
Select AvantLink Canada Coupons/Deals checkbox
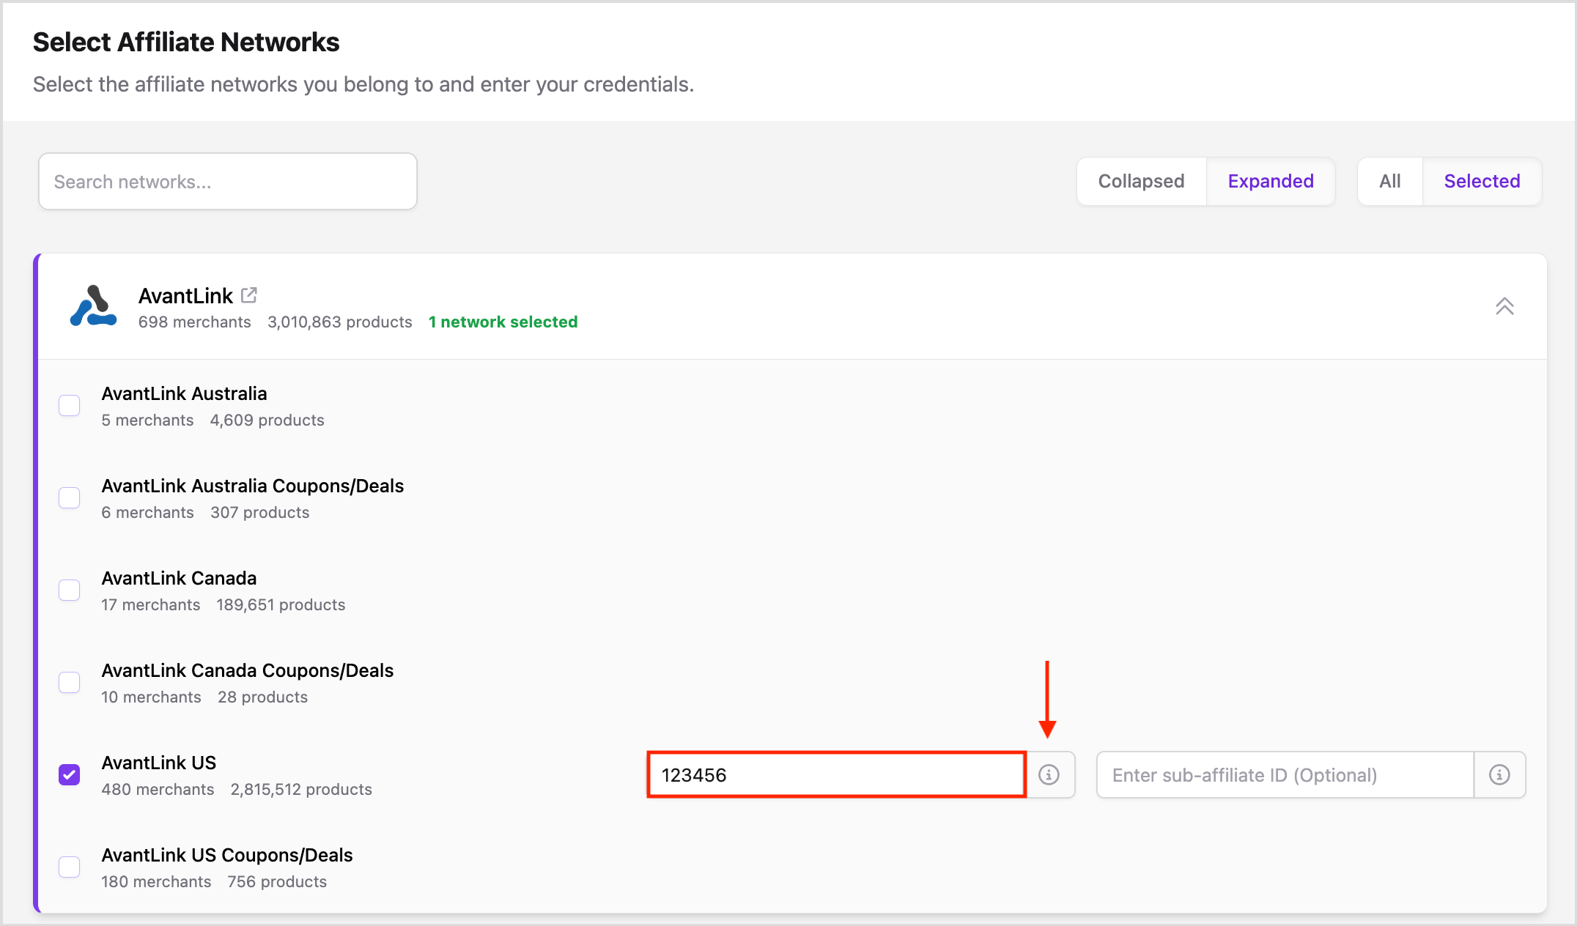point(70,682)
